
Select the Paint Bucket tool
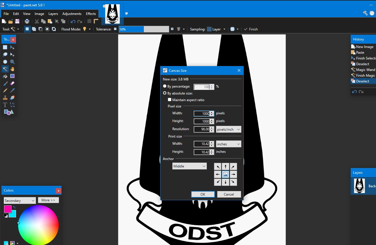pos(5,76)
